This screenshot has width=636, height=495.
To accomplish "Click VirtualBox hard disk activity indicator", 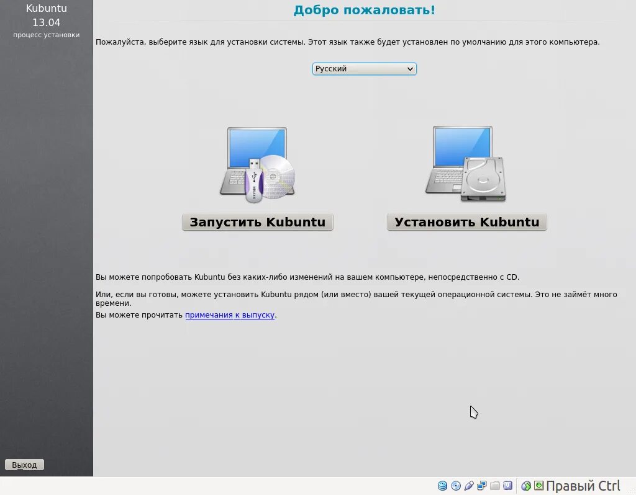I will click(x=442, y=485).
